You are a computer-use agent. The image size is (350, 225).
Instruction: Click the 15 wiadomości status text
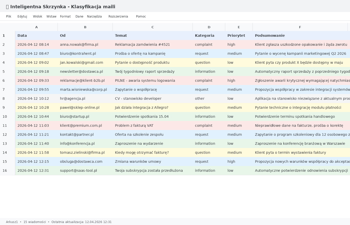pos(34,222)
